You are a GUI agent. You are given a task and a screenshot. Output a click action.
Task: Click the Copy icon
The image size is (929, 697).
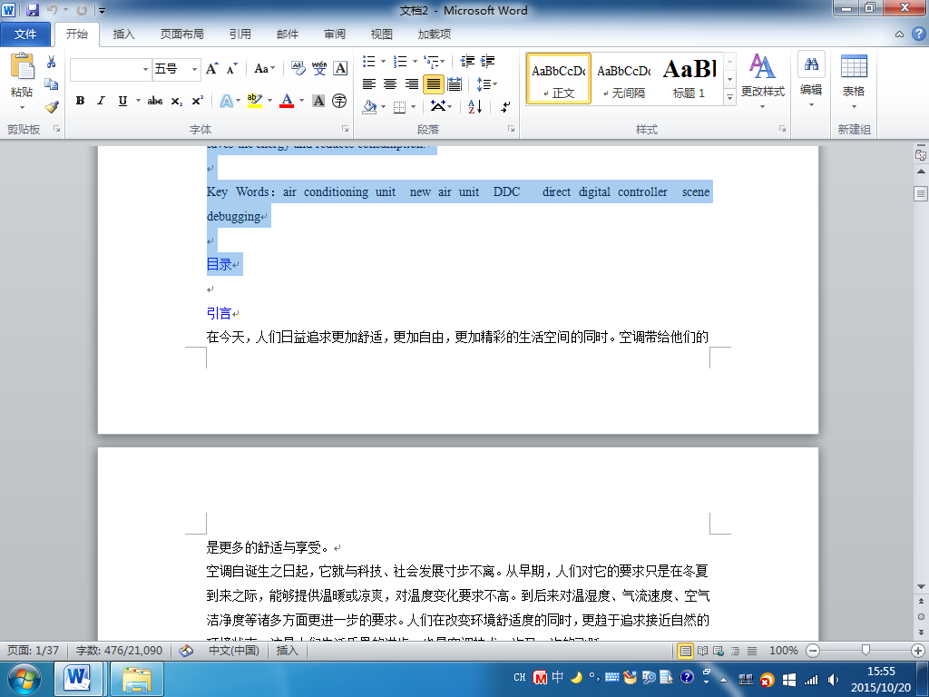point(52,84)
